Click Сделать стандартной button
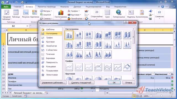The height and width of the screenshot is (99, 177). pos(81,83)
